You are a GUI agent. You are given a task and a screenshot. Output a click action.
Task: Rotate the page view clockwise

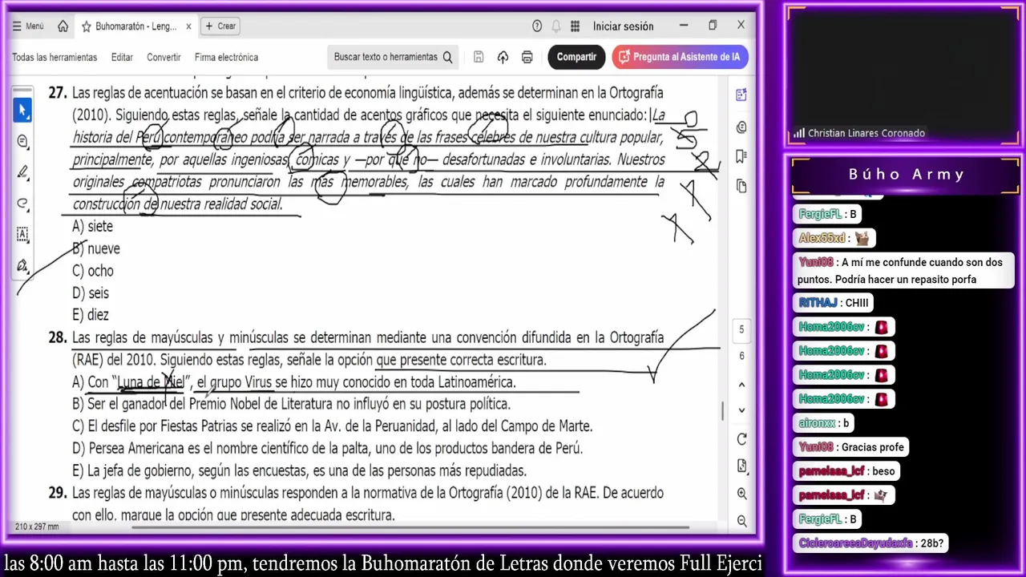[741, 439]
